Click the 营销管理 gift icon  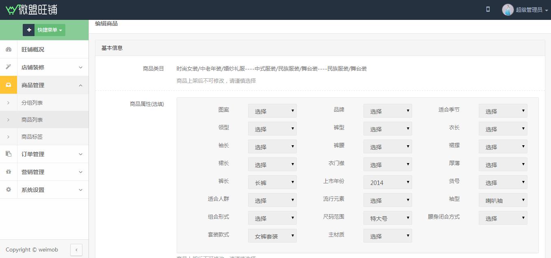pyautogui.click(x=9, y=172)
